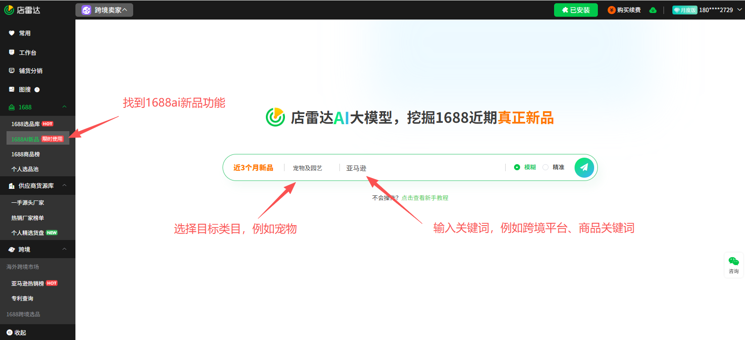
Task: Click the green 已安装 button
Action: coord(576,10)
